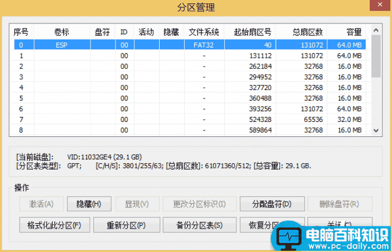Click sequence number 0 in highlighted row
The height and width of the screenshot is (252, 392).
tap(21, 45)
